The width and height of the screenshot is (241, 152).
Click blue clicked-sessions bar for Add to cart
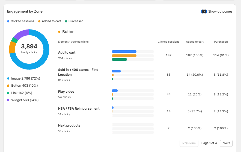124,52
